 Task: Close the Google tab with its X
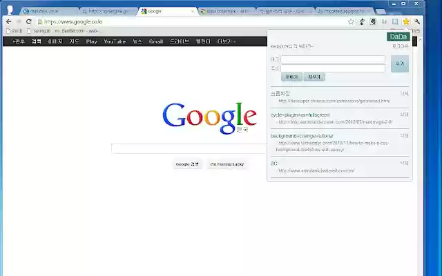(x=193, y=12)
